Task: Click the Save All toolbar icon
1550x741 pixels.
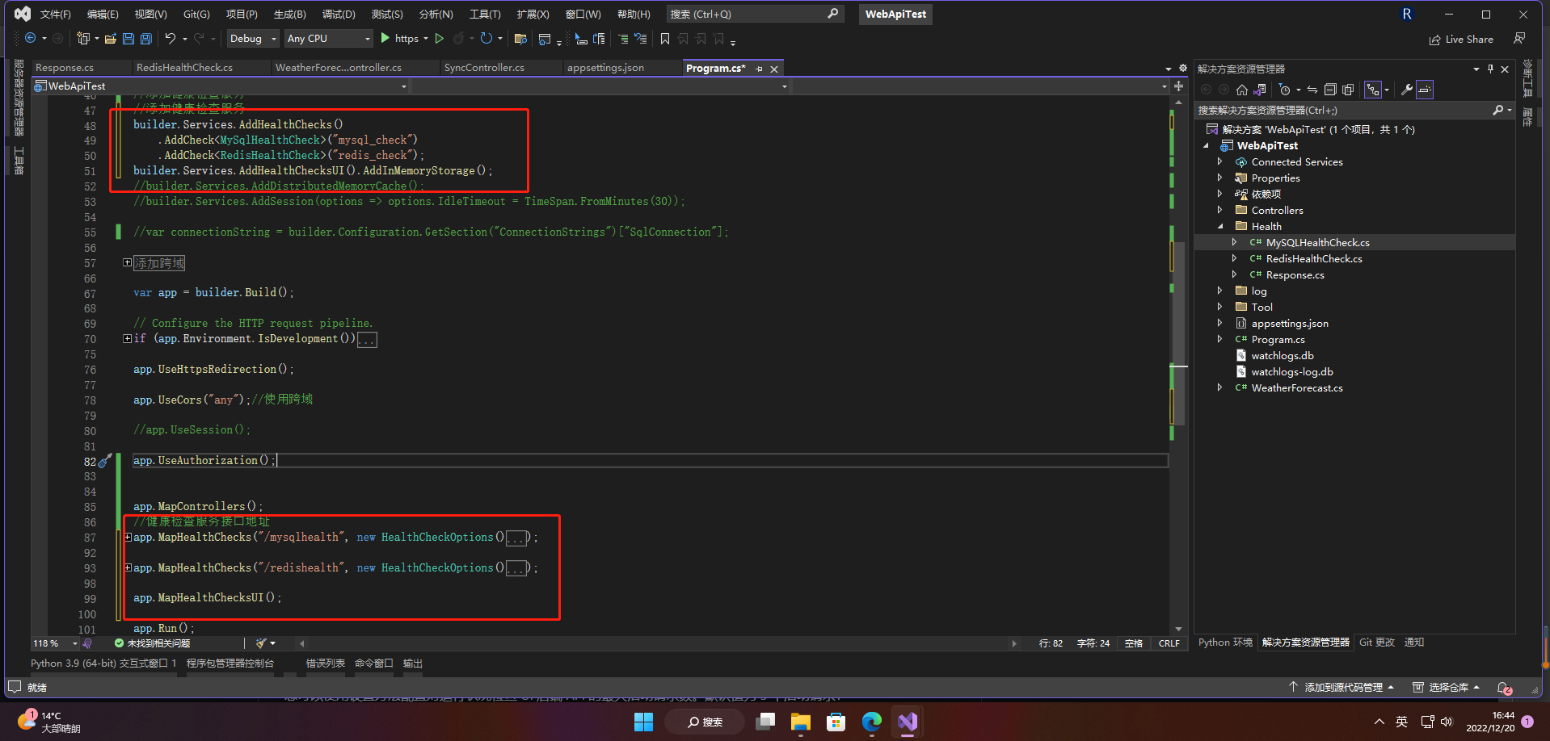Action: [146, 38]
